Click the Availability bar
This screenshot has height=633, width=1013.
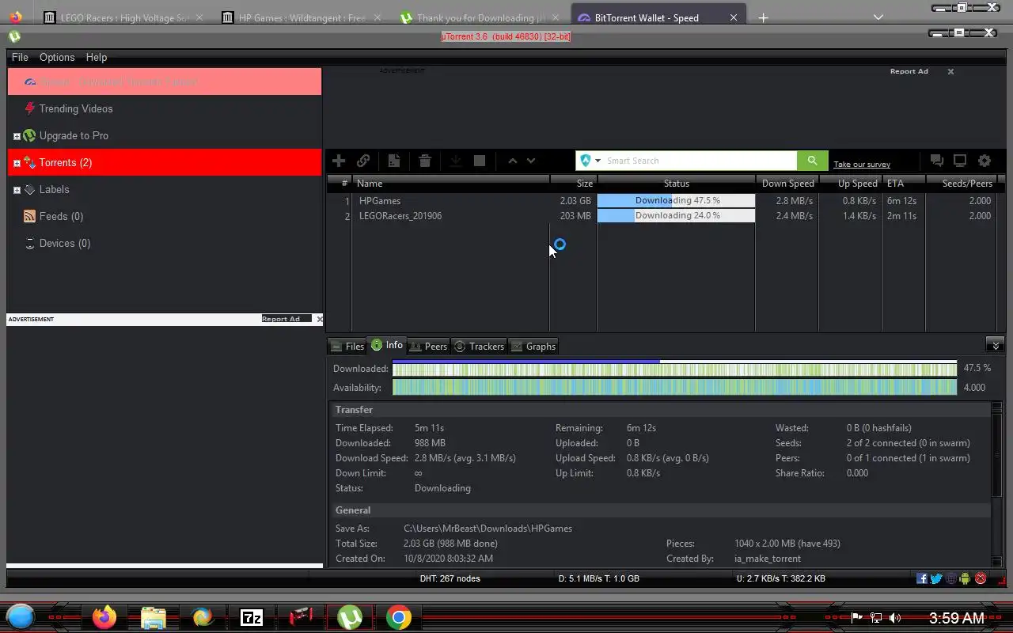[674, 388]
